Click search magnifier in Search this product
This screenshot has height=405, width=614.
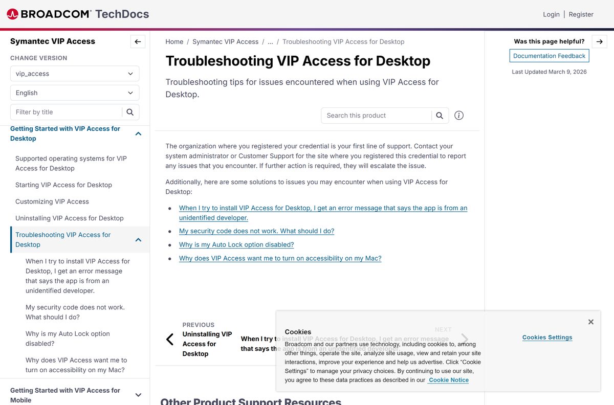click(x=440, y=116)
